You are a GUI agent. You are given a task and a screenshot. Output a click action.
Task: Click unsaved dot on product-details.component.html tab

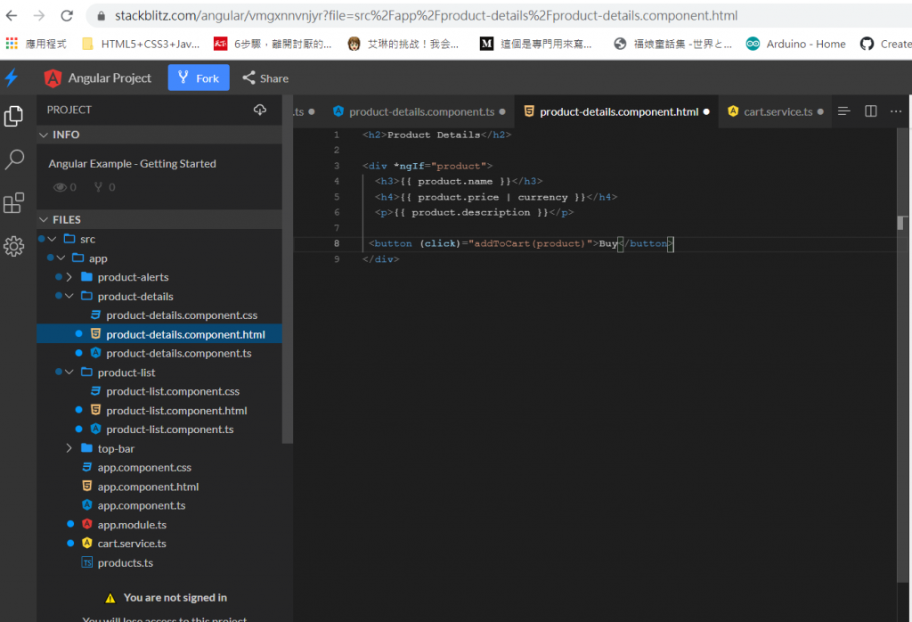click(x=706, y=111)
